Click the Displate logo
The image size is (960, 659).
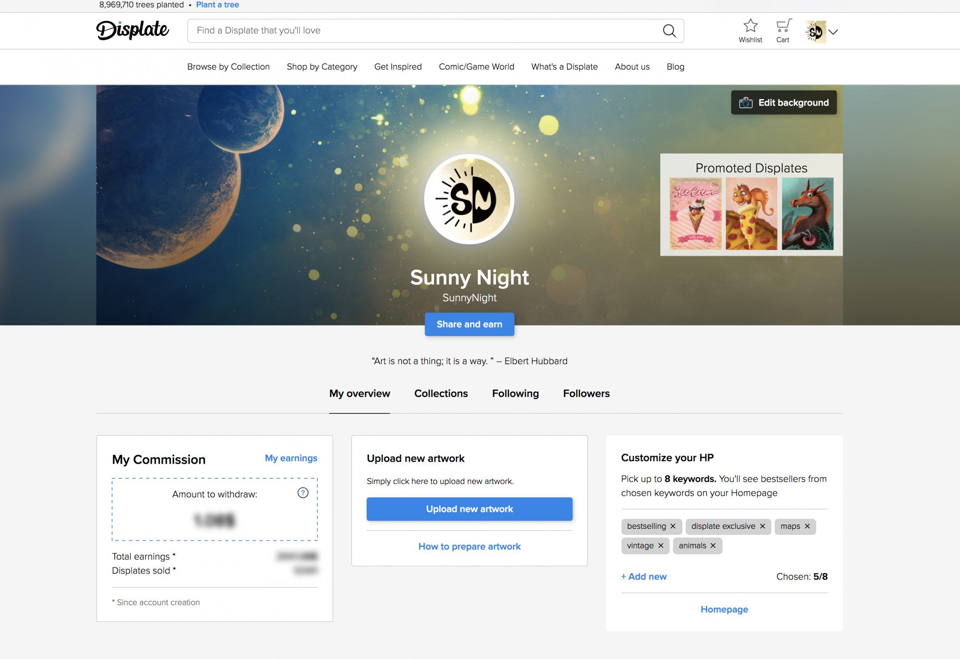(132, 30)
